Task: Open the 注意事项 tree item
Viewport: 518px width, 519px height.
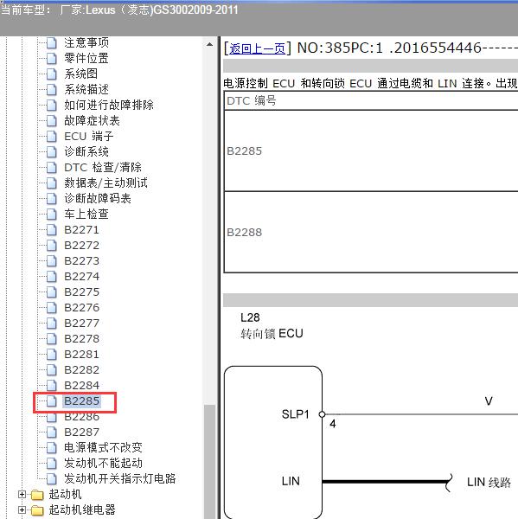Action: [86, 42]
